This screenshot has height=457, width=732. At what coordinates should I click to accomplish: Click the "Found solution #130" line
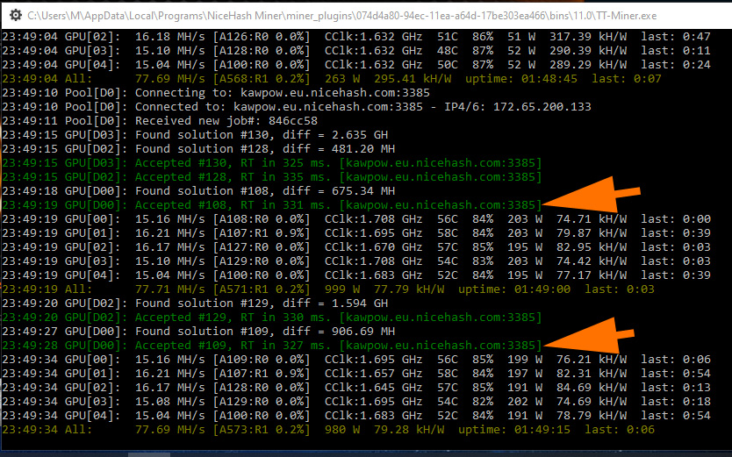pyautogui.click(x=195, y=135)
